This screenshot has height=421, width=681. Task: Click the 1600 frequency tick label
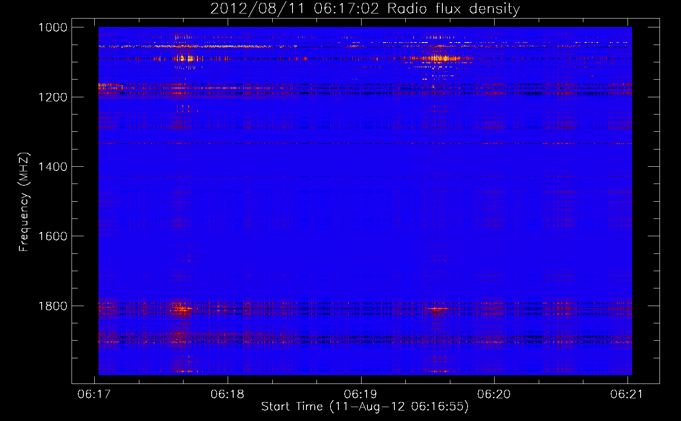[x=53, y=236]
